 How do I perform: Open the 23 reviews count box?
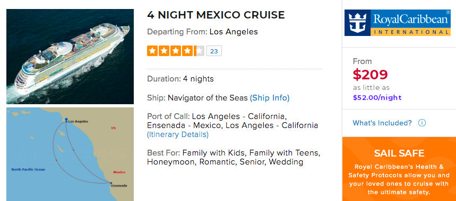(x=214, y=51)
